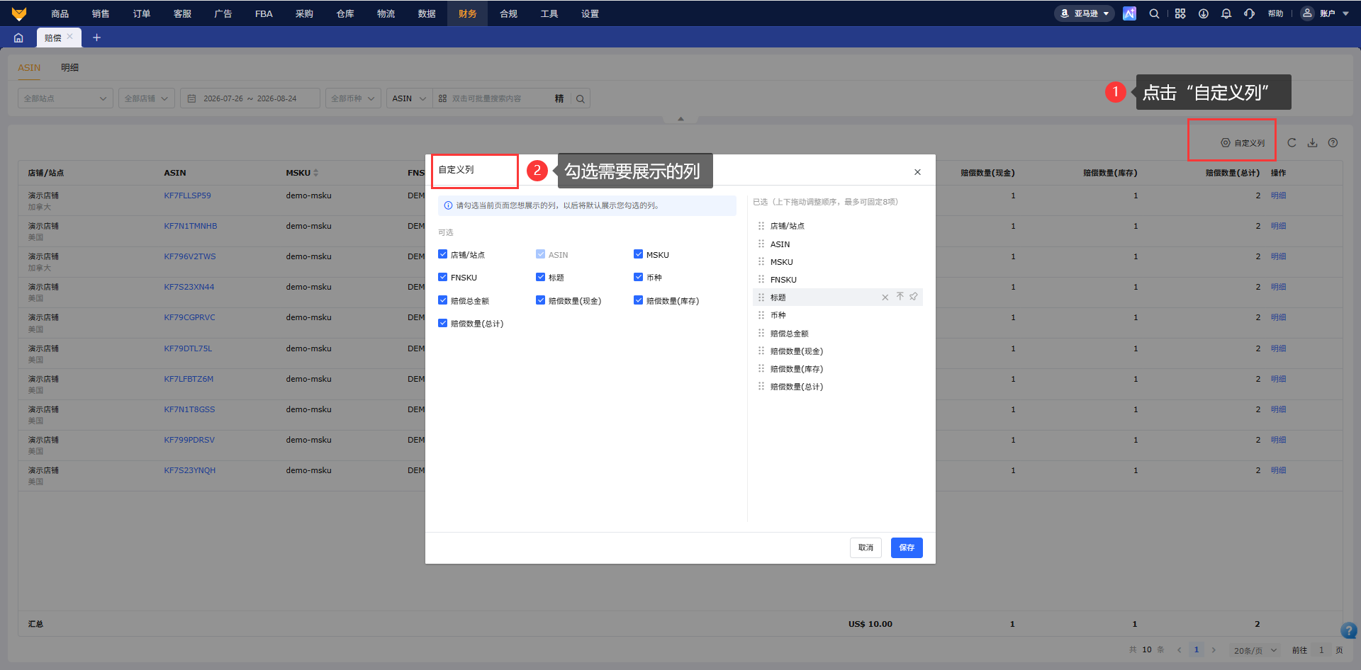
Task: Expand the 亚马逊 platform selector
Action: click(x=1085, y=13)
